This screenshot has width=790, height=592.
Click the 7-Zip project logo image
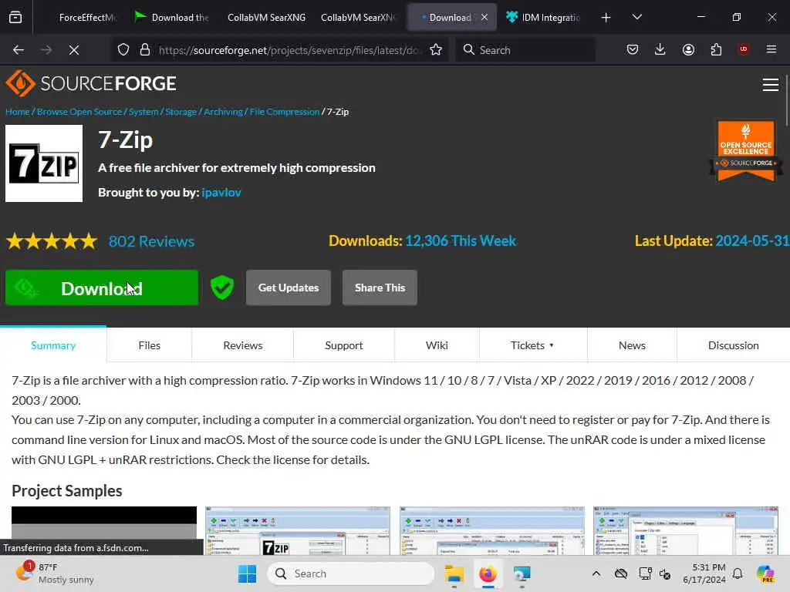tap(44, 163)
